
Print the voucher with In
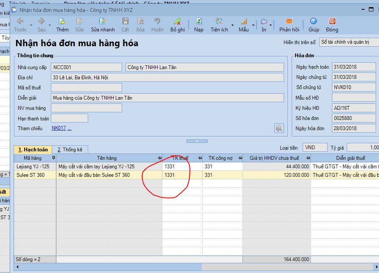[x=264, y=25]
